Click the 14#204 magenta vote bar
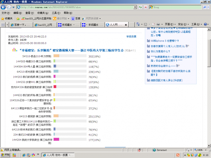Image resolution: width=211 pixels, height=158 pixels. [x=56, y=139]
